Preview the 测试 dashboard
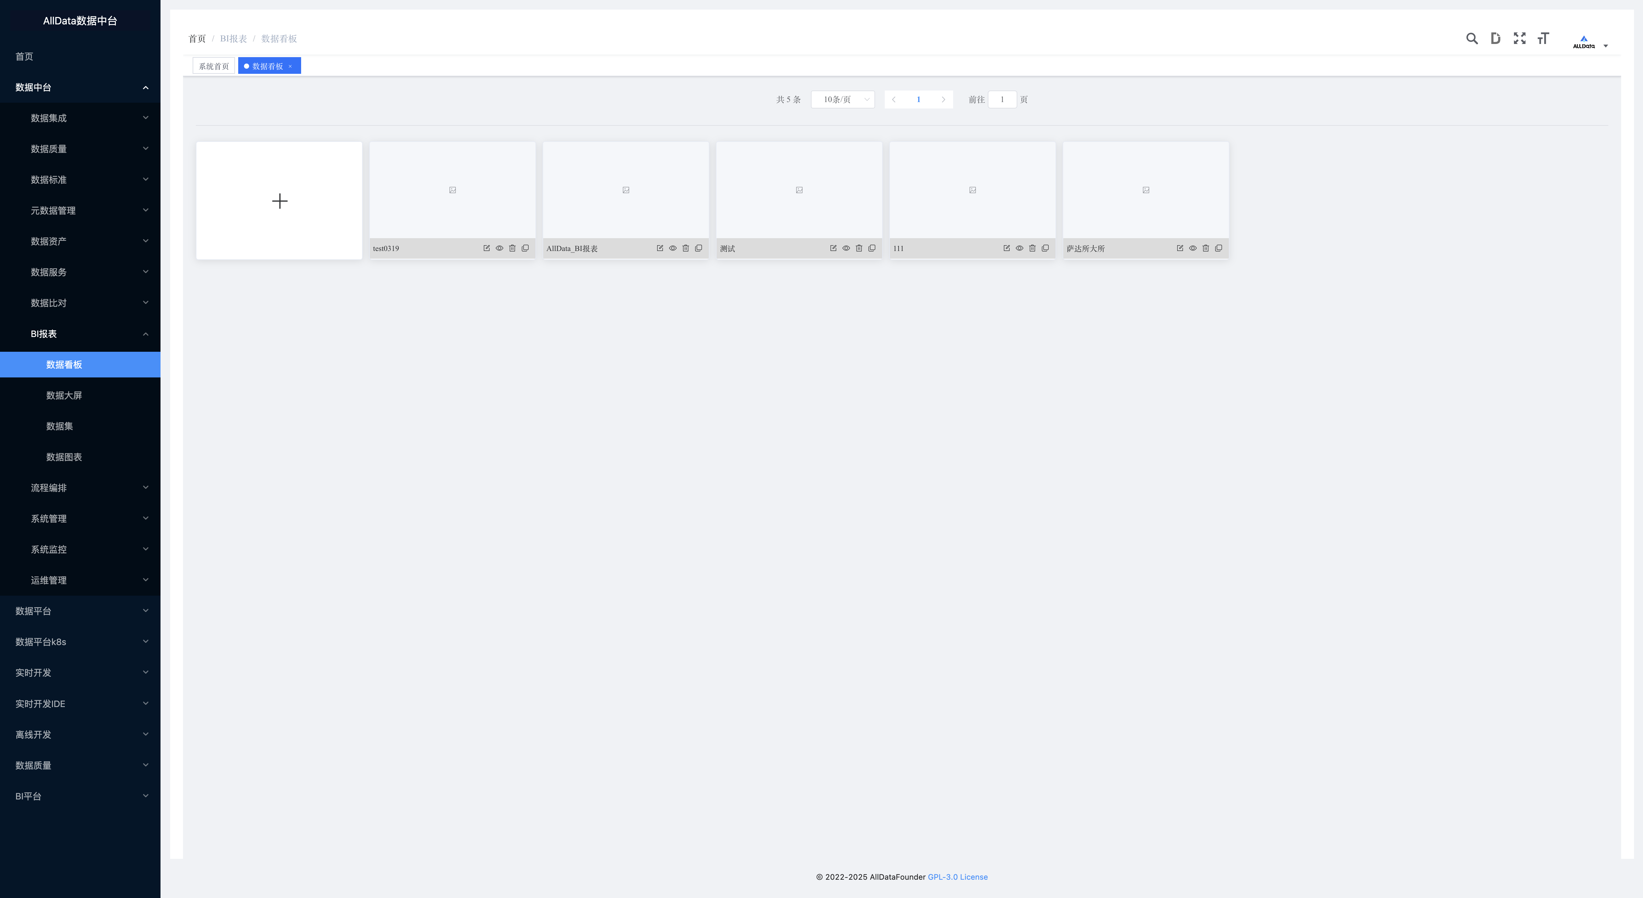 click(846, 248)
